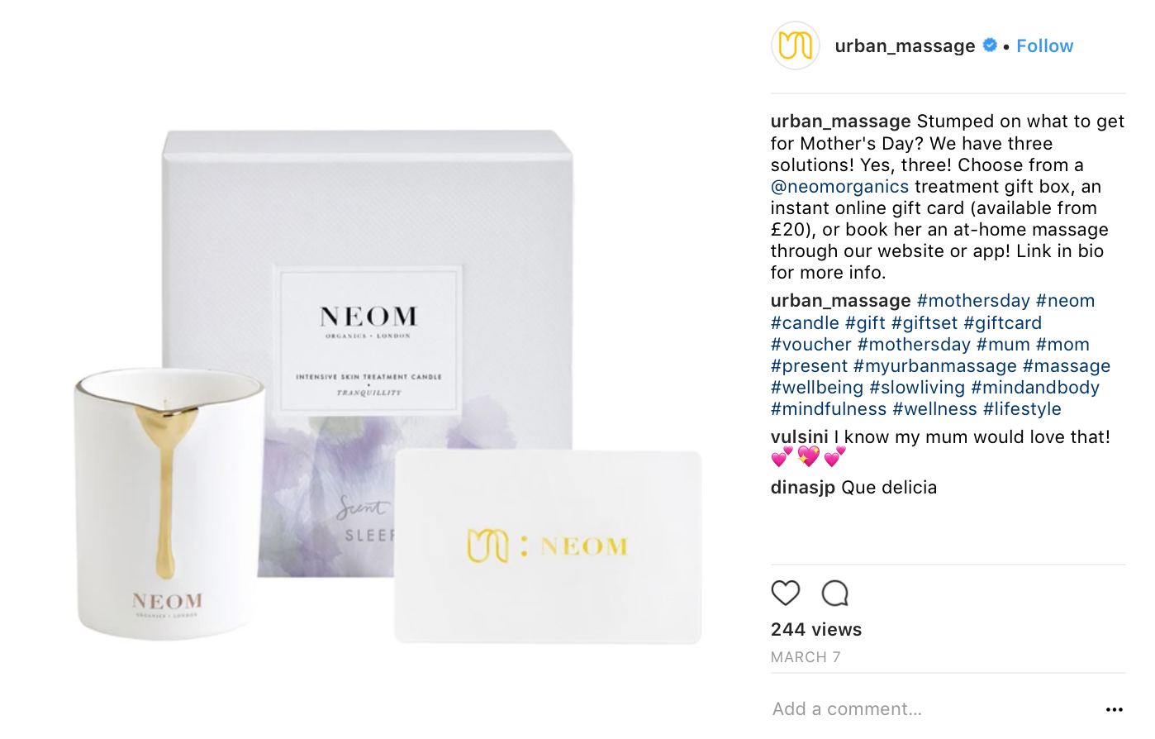The image size is (1155, 739).
Task: Focus the Add a comment field
Action: [934, 709]
